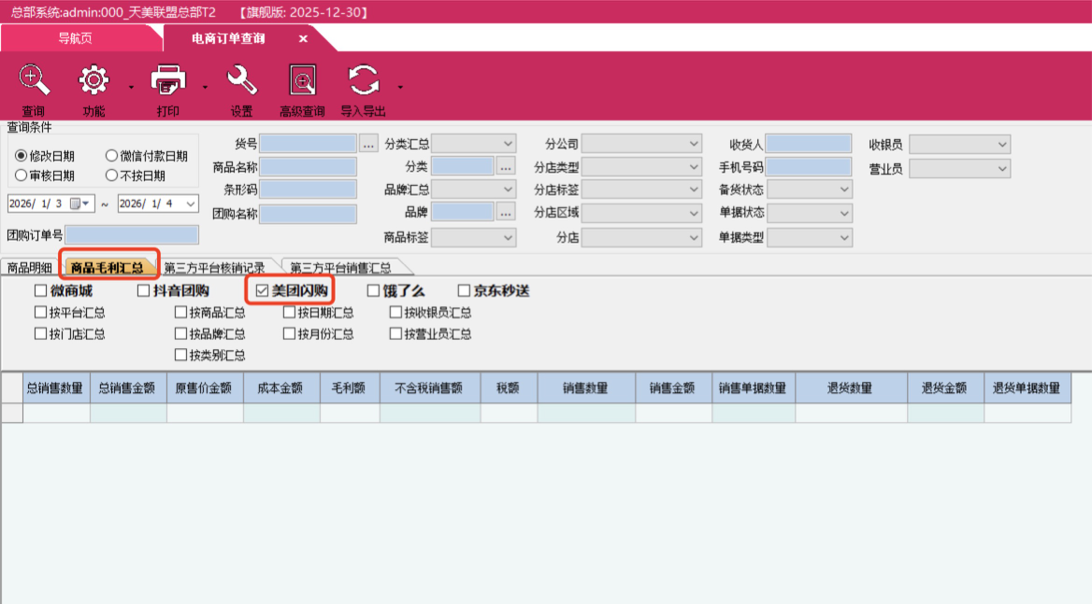Launch 高级查询 advanced search icon
1092x604 pixels.
point(302,81)
